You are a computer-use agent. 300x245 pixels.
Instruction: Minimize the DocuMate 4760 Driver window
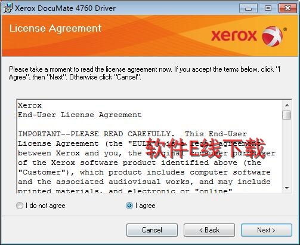pyautogui.click(x=248, y=8)
